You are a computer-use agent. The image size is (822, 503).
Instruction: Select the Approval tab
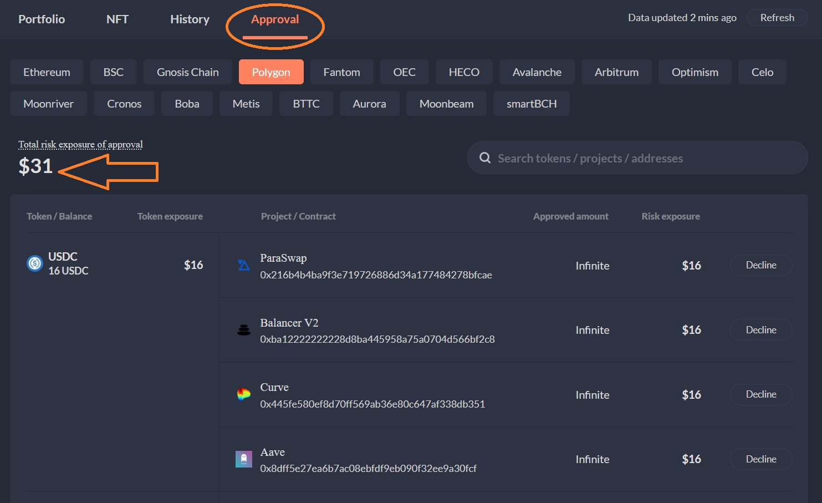click(275, 19)
